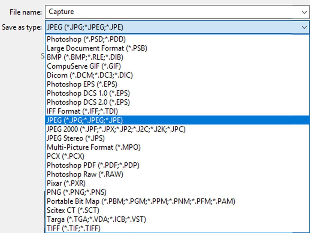Viewport: 310px width, 233px height.
Task: Select JPEG Stereo (*.JPS) format
Action: pyautogui.click(x=177, y=138)
